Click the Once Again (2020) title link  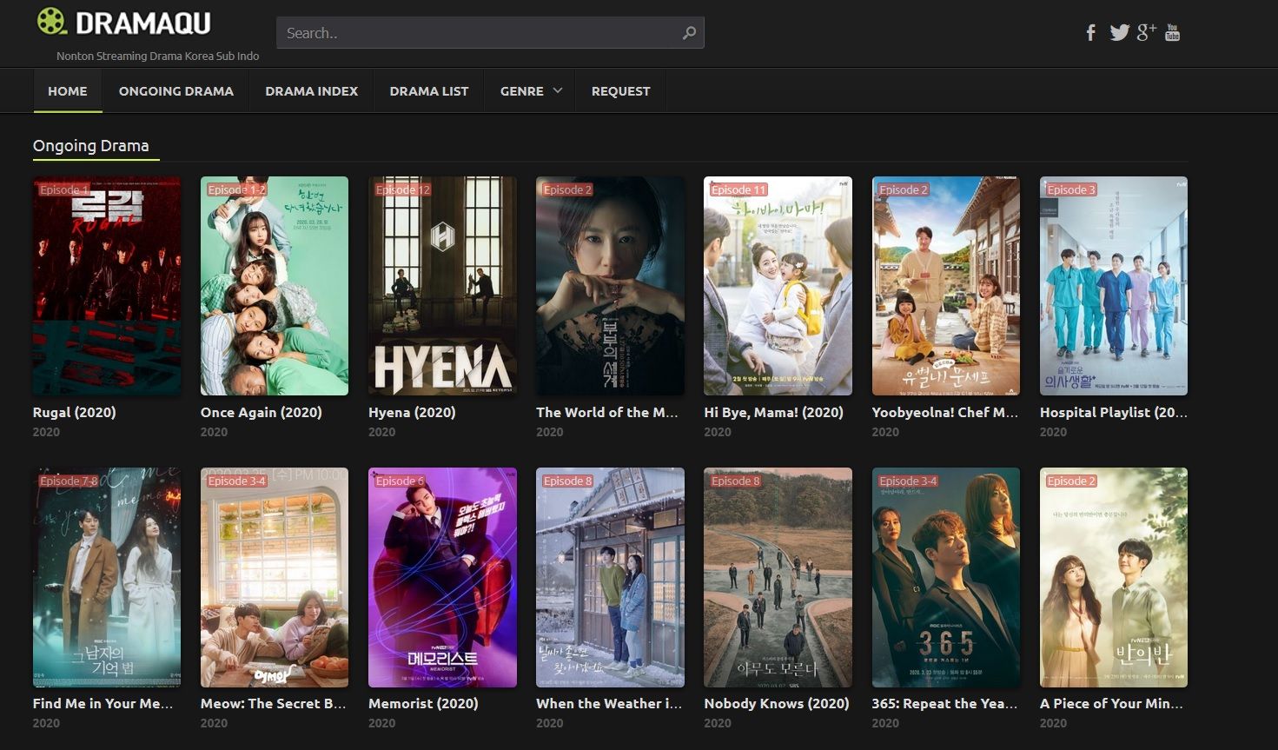pyautogui.click(x=262, y=412)
